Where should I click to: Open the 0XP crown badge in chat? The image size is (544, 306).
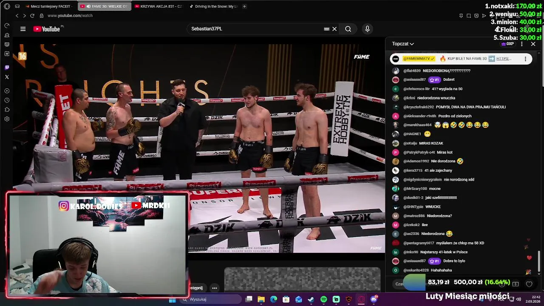pos(507,44)
